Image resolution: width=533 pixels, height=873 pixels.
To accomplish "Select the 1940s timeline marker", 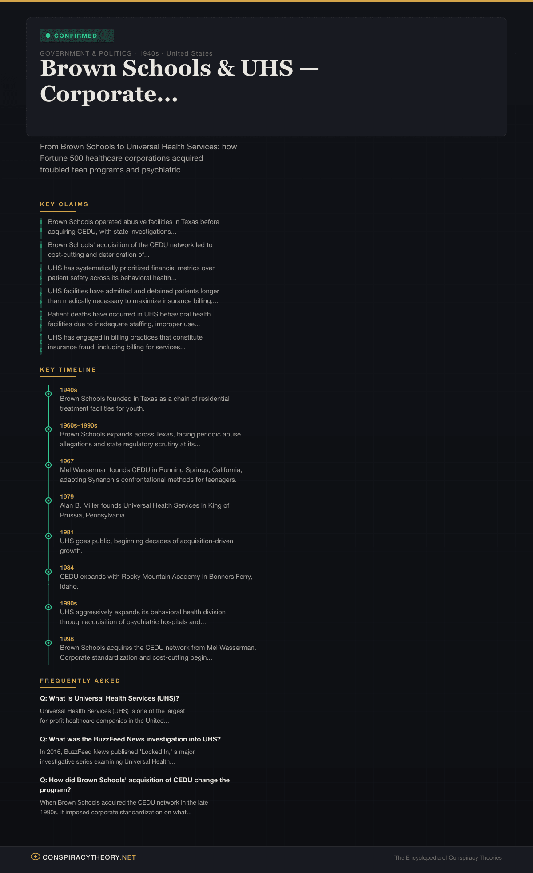I will tap(48, 394).
